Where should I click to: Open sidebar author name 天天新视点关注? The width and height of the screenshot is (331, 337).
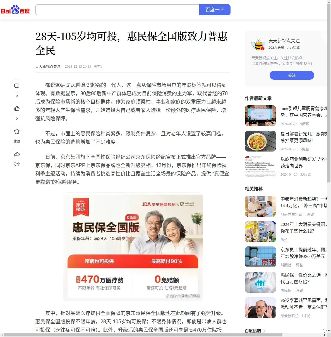(284, 41)
